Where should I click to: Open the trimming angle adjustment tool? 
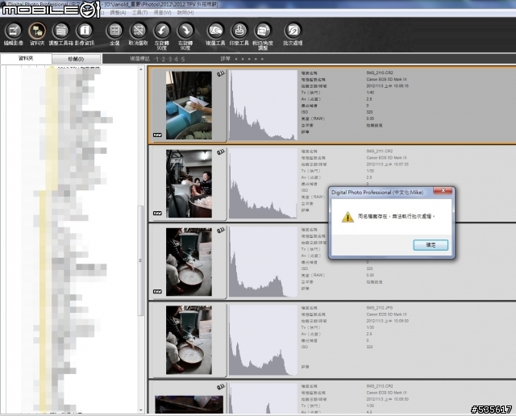coord(263,36)
